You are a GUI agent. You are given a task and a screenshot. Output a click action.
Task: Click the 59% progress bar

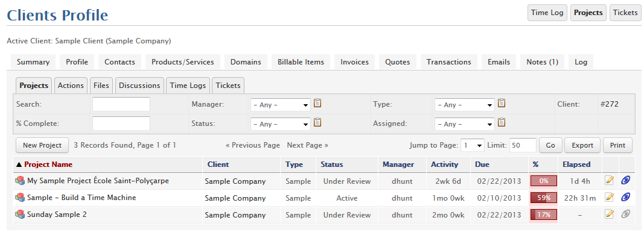pyautogui.click(x=544, y=198)
